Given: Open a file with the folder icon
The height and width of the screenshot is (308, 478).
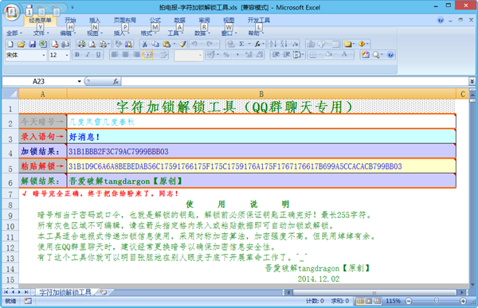Looking at the screenshot, I should 22,45.
